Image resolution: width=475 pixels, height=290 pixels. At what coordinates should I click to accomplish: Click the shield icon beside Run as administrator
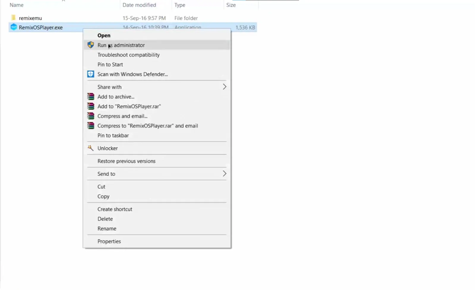coord(91,45)
